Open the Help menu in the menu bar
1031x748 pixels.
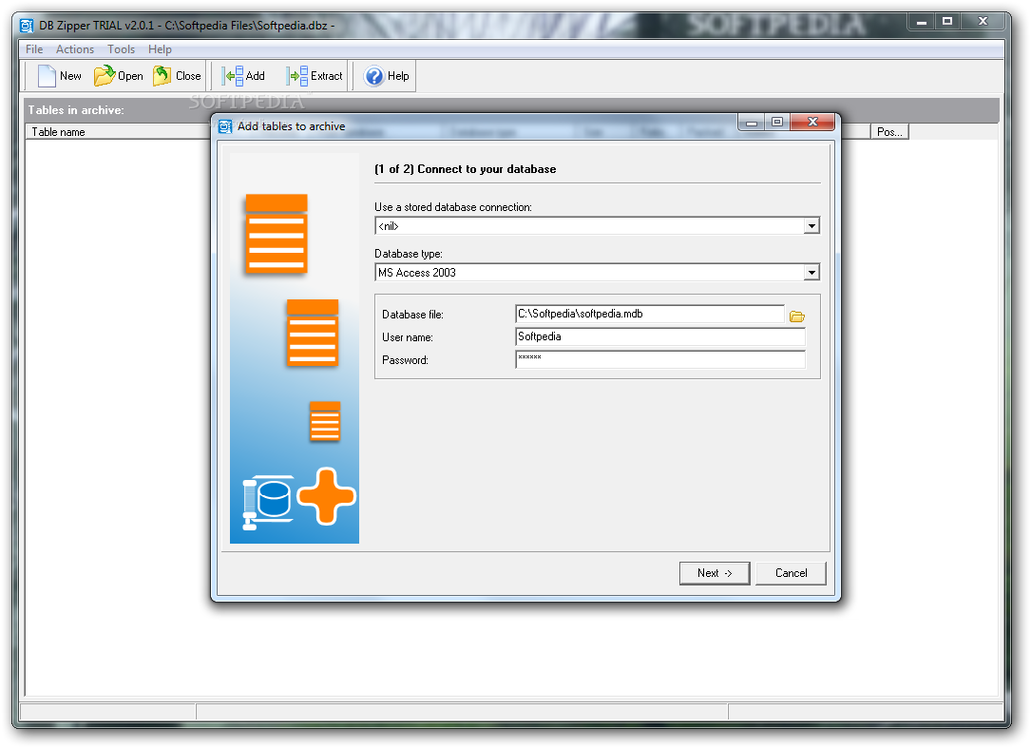(x=160, y=49)
